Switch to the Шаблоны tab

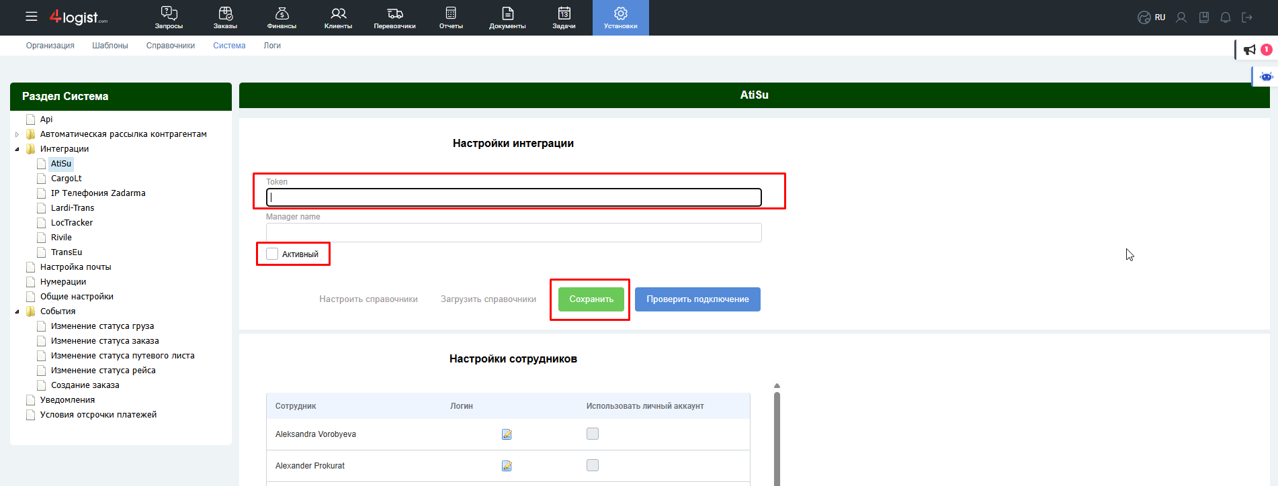click(110, 46)
